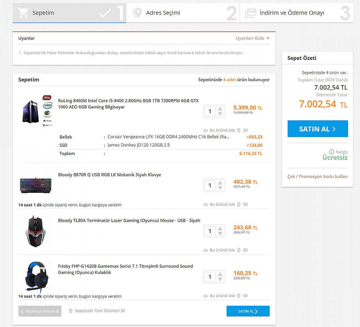Click the shopping cart icon in Sepetim step

23,13
